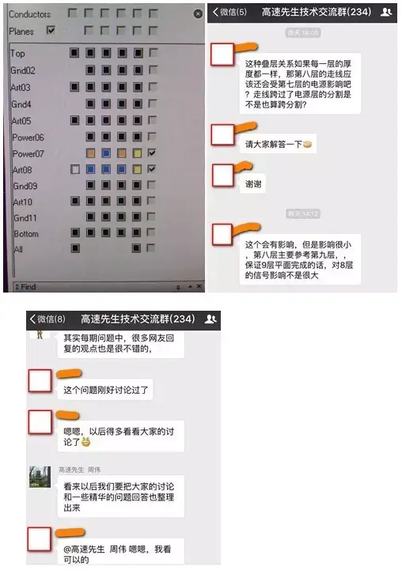402x574 pixels.
Task: Uncheck the Art08 row checkbox
Action: [x=152, y=168]
